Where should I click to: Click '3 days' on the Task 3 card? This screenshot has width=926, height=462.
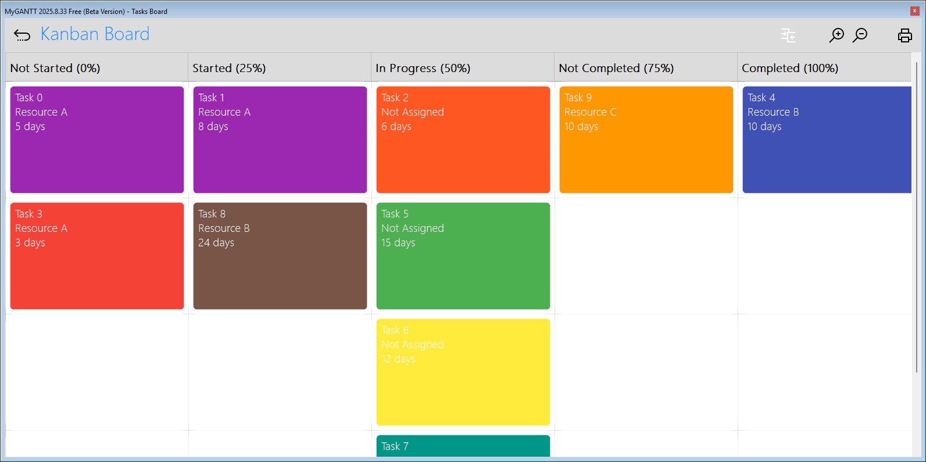pos(30,243)
